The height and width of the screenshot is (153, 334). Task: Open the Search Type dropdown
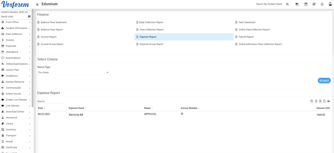click(x=73, y=73)
